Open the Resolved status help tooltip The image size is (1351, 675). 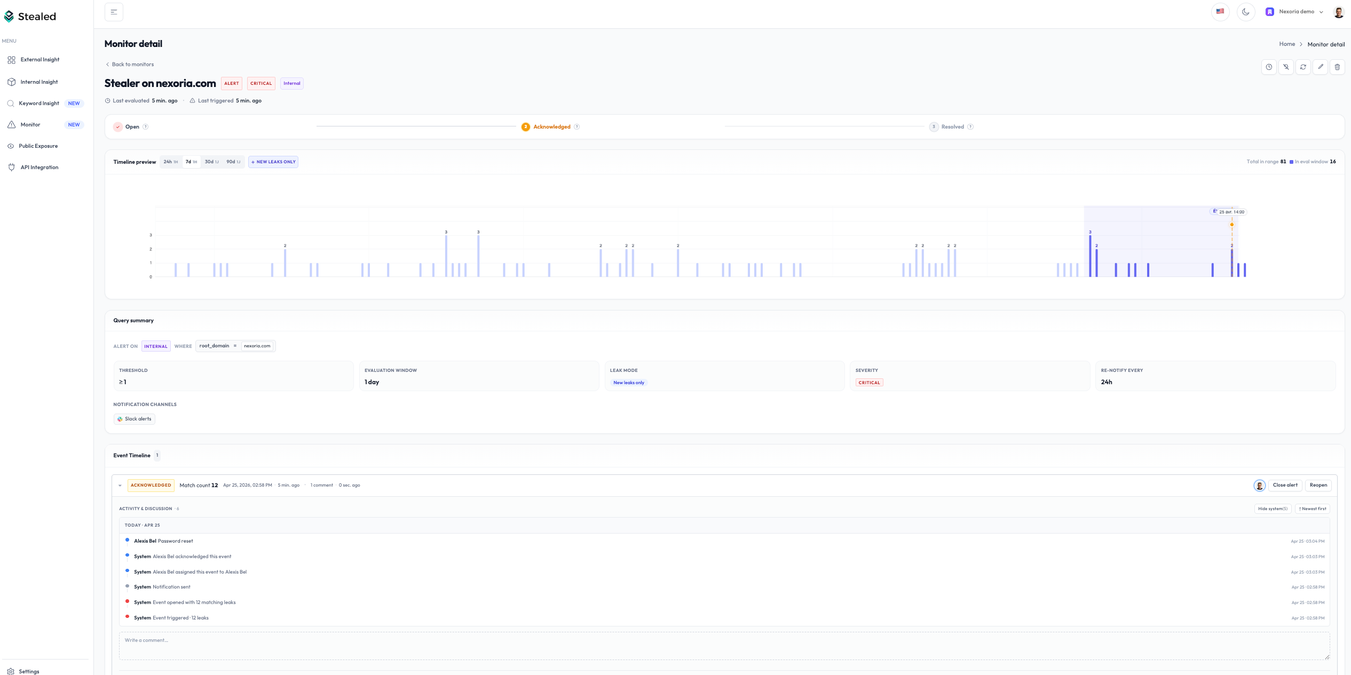(x=969, y=126)
